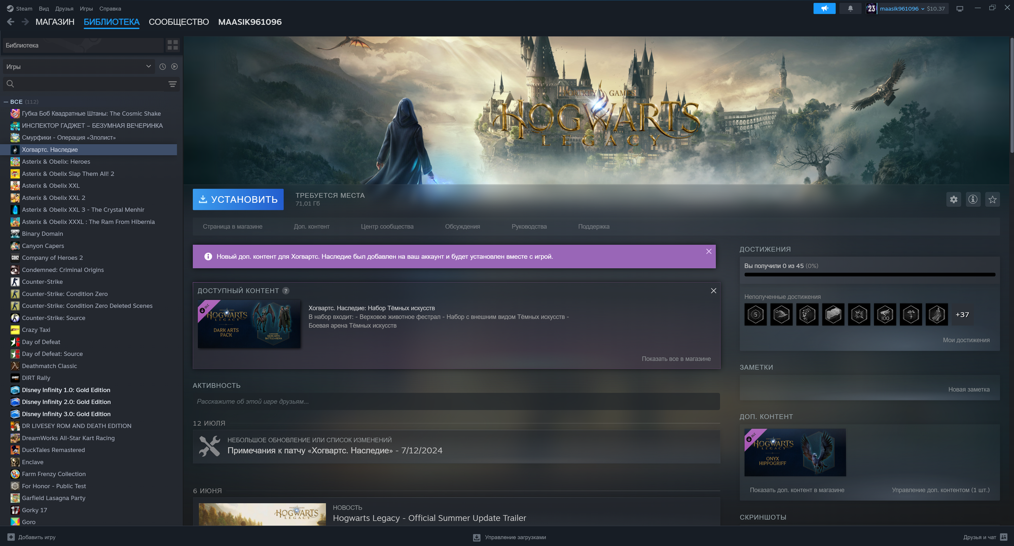Open Друзья и чат panel
The height and width of the screenshot is (546, 1014).
(985, 537)
